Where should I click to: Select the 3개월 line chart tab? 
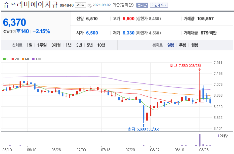56,45
